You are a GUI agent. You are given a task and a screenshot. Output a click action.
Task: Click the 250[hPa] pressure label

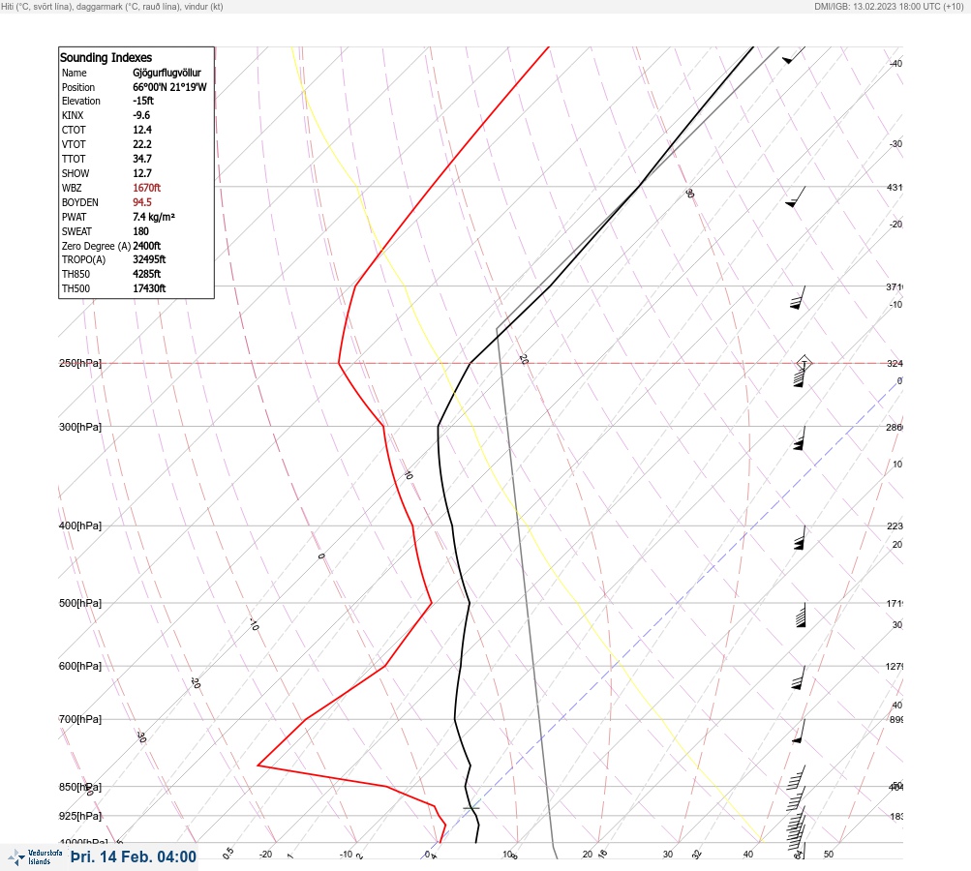[80, 363]
